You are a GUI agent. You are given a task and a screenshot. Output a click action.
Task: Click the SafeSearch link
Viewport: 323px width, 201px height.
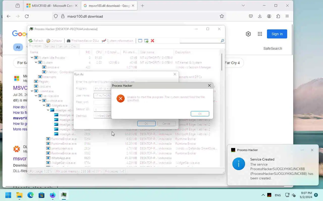(273, 48)
